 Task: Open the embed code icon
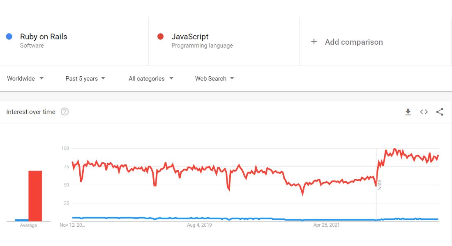tap(424, 112)
